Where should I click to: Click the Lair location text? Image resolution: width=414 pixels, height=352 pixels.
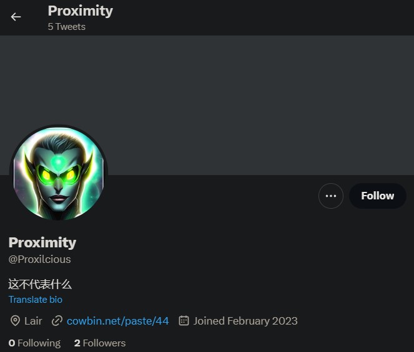point(33,321)
